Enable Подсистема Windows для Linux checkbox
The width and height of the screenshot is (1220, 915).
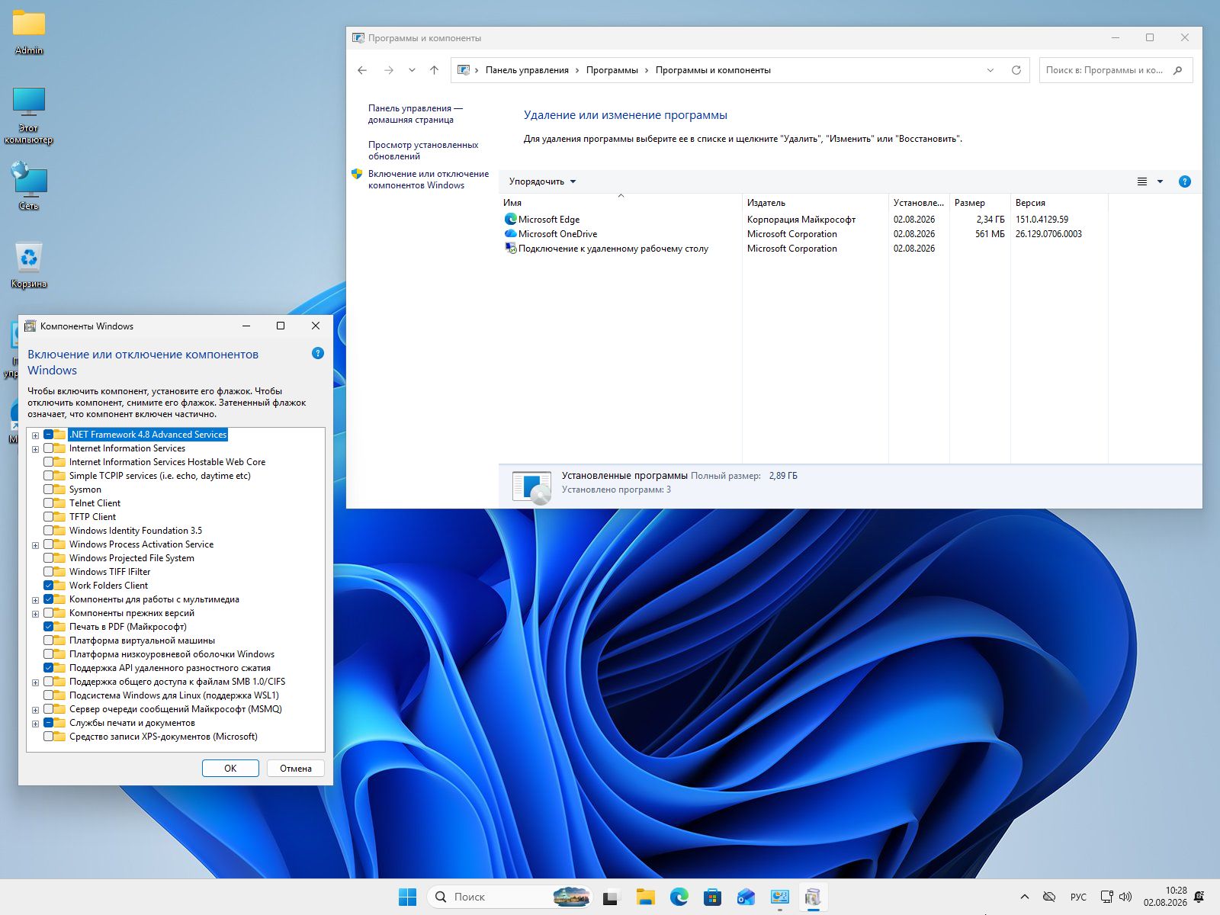point(49,695)
